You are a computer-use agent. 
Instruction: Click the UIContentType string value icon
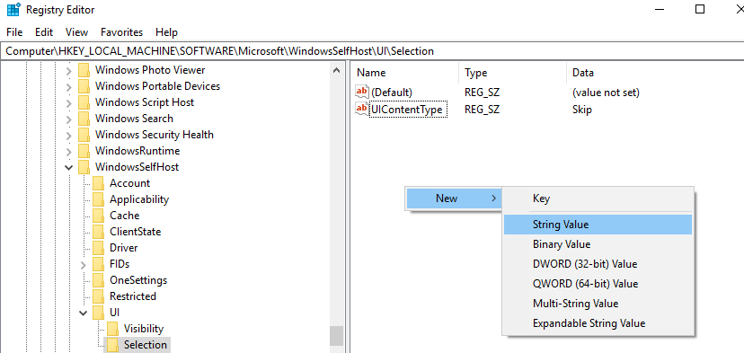coord(362,110)
